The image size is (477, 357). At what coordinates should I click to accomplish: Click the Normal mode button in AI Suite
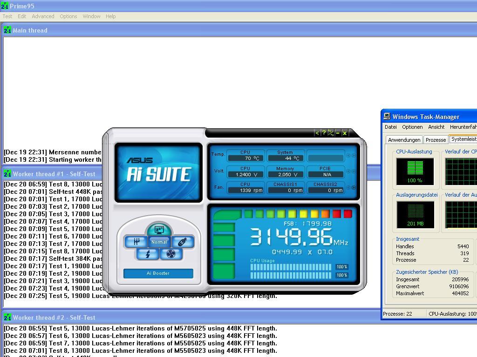(x=159, y=242)
